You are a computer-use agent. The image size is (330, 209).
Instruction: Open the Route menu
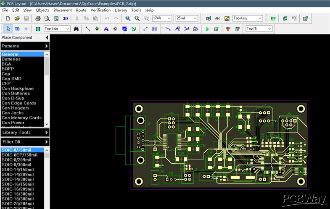81,10
